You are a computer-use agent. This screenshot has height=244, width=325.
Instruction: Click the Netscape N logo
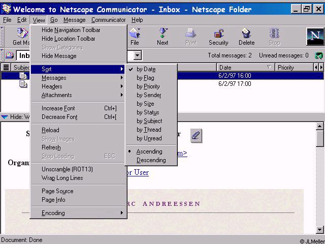[315, 37]
